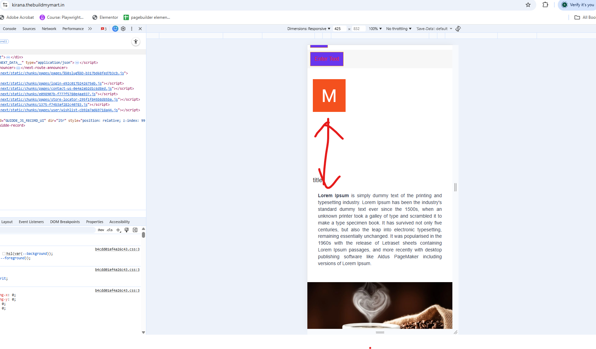Open the store-locator chunk script link
Image resolution: width=596 pixels, height=349 pixels.
59,100
